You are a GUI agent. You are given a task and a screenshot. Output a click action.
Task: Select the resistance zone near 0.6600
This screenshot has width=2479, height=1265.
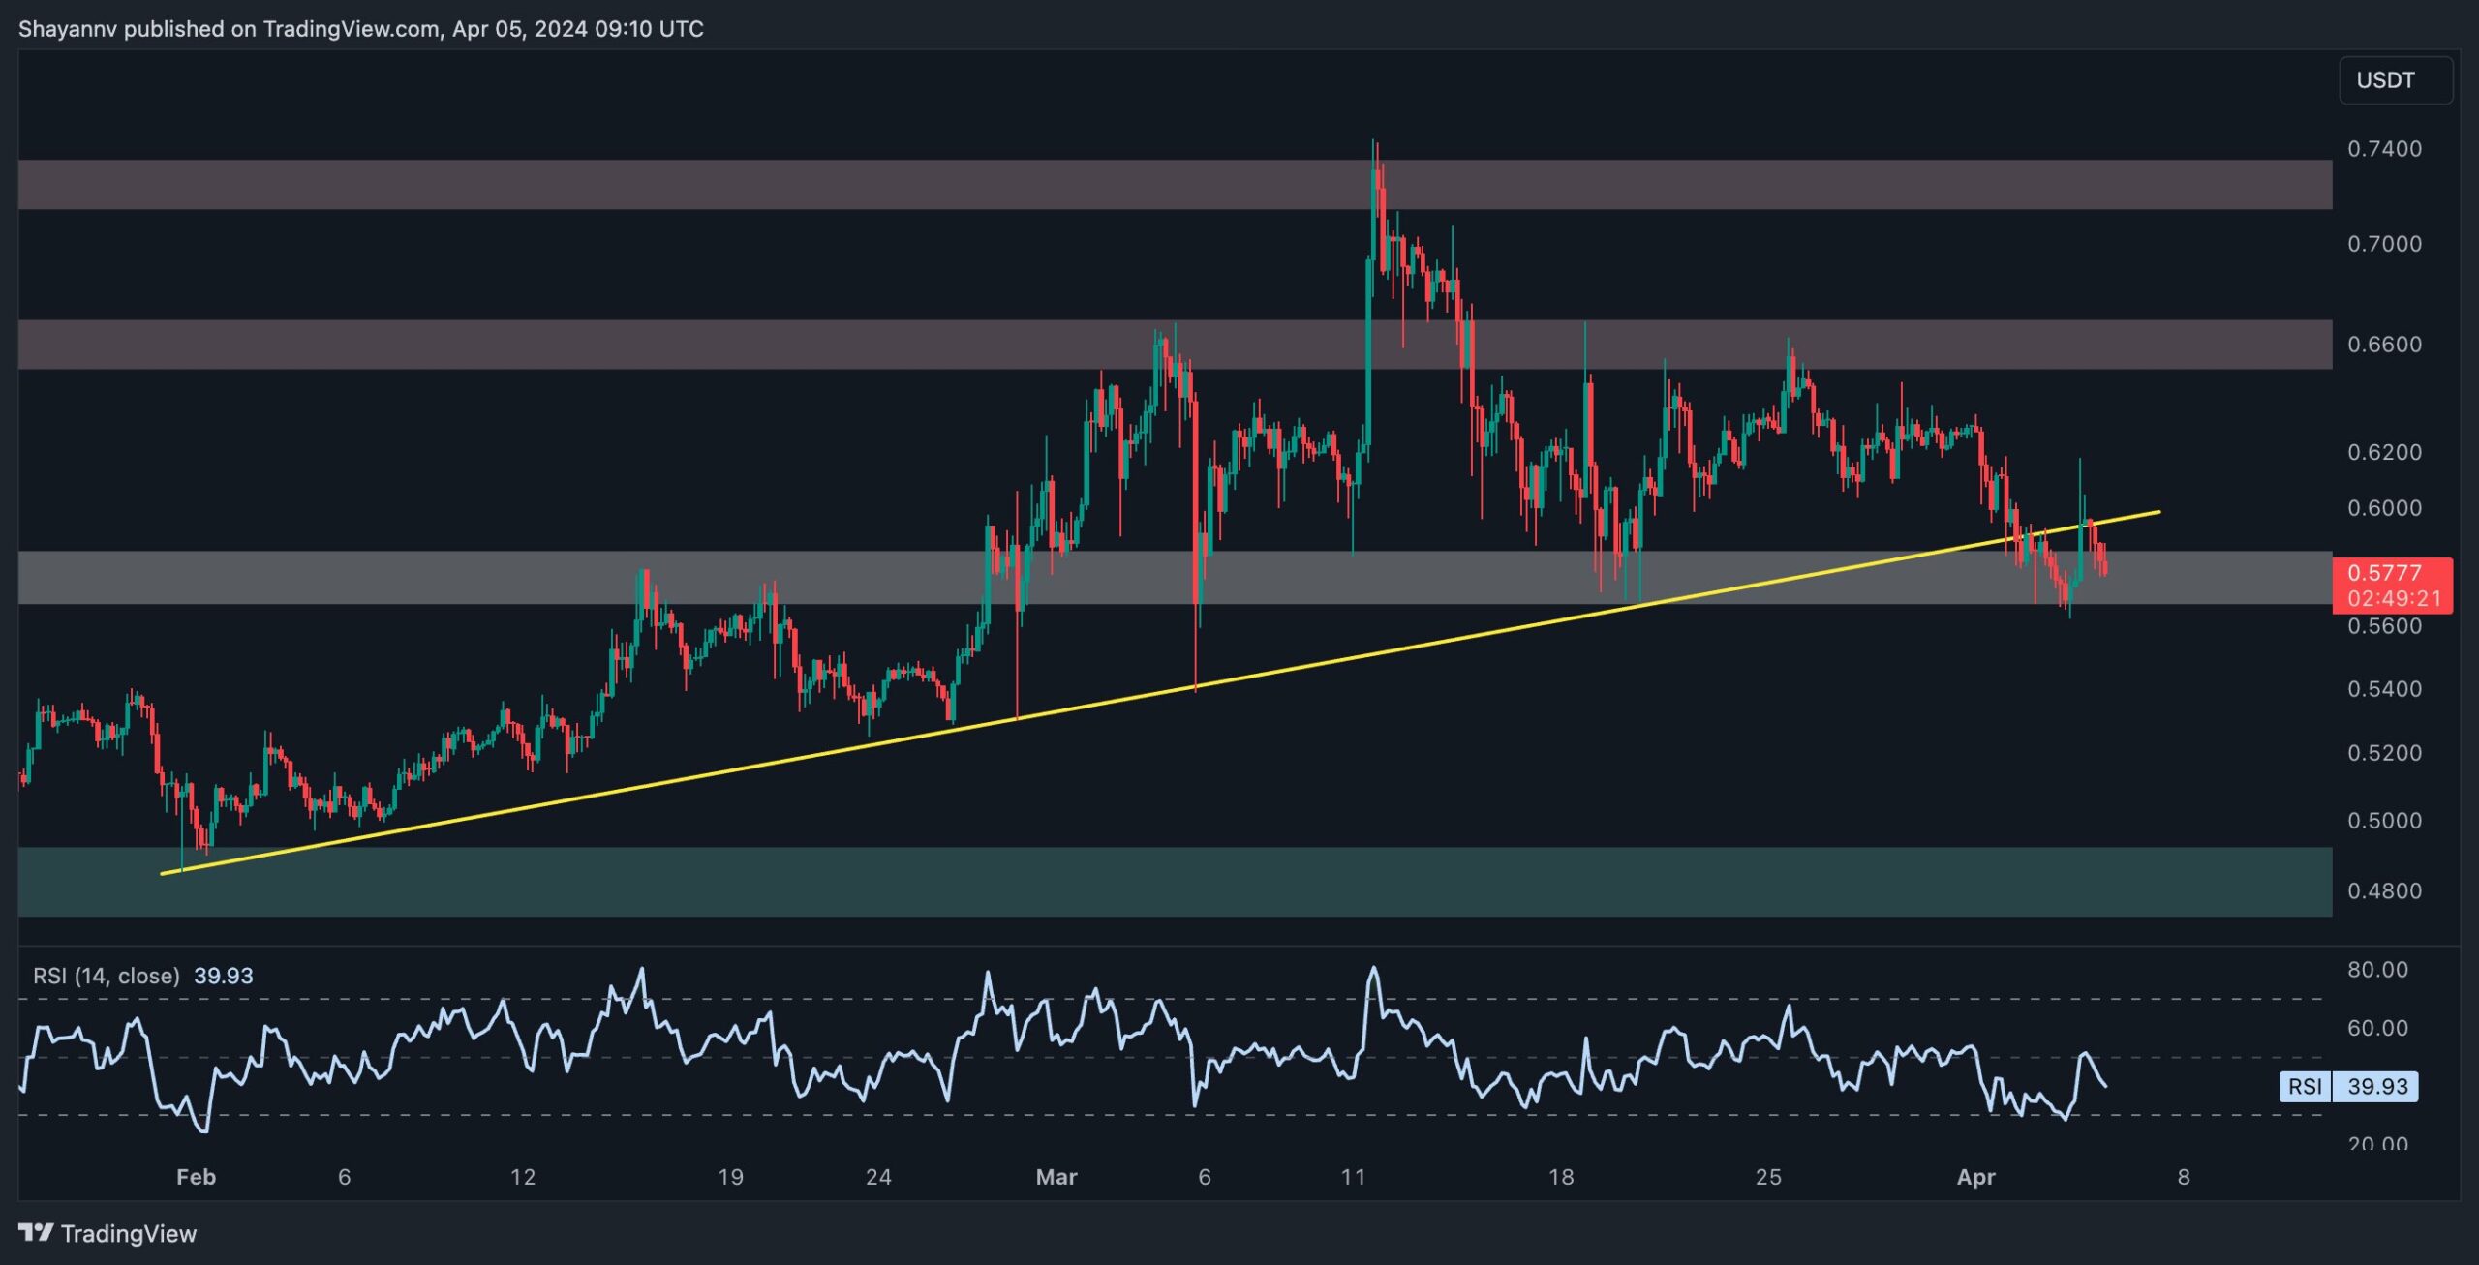[1175, 345]
